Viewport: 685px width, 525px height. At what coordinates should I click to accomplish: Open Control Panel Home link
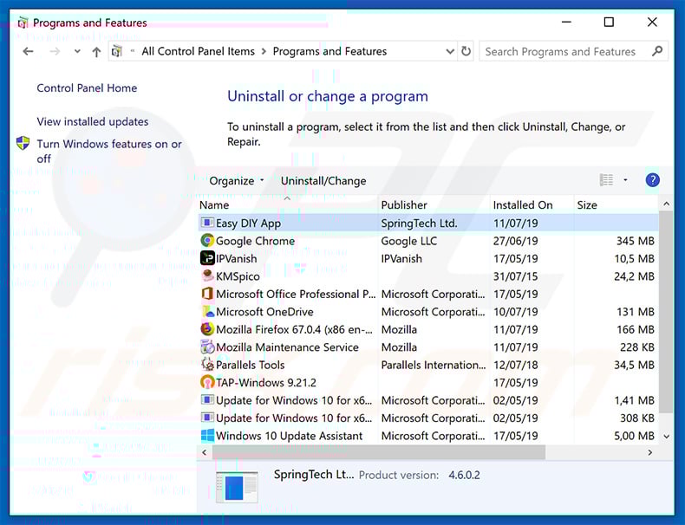tap(87, 88)
